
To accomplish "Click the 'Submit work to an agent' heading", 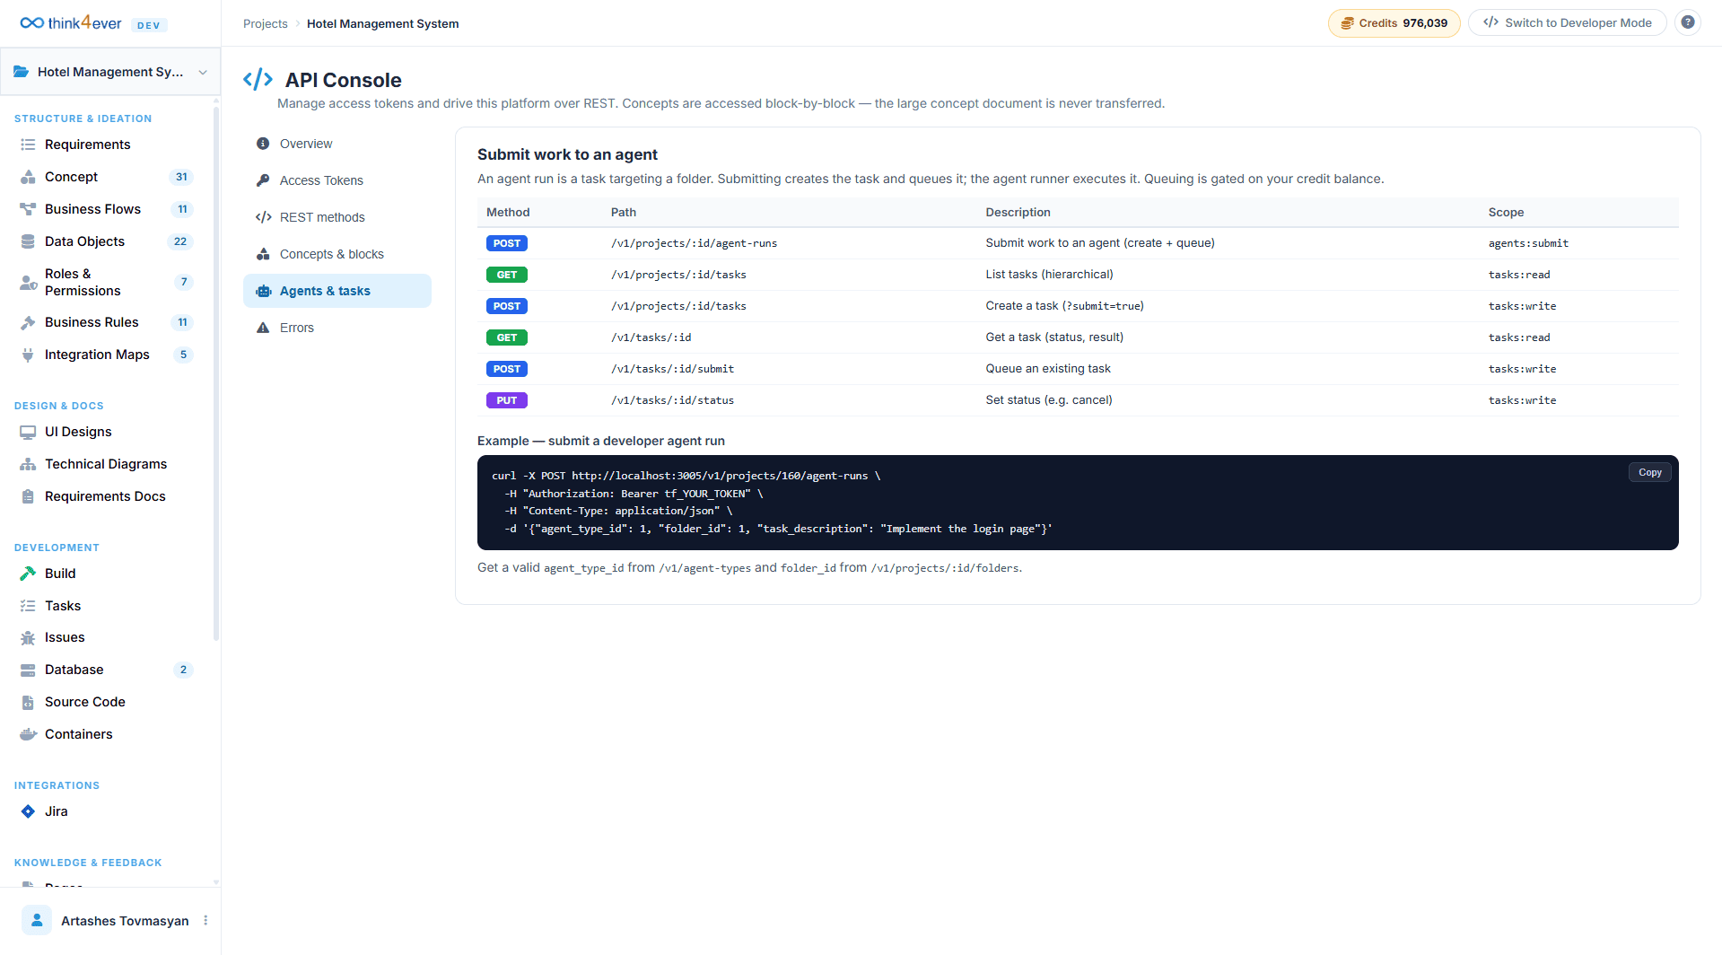I will tap(567, 154).
